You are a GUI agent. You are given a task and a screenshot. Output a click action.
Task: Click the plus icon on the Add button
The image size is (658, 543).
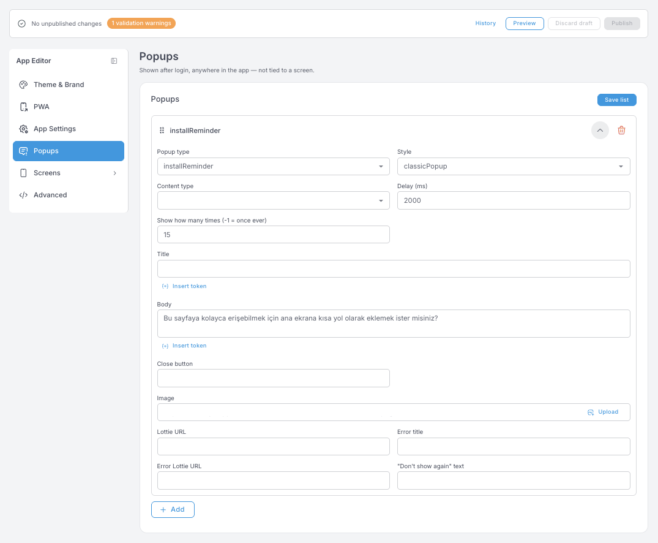pos(163,510)
